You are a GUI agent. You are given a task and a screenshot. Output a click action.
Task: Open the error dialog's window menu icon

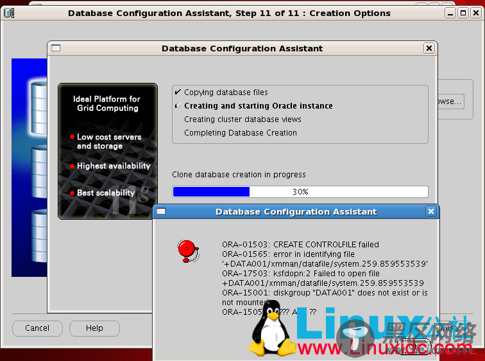click(161, 211)
